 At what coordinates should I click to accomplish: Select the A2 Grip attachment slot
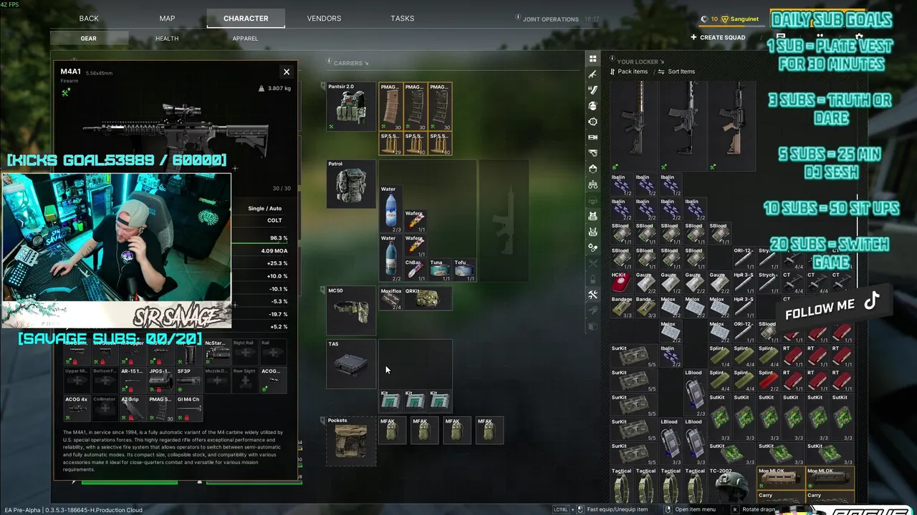[133, 408]
